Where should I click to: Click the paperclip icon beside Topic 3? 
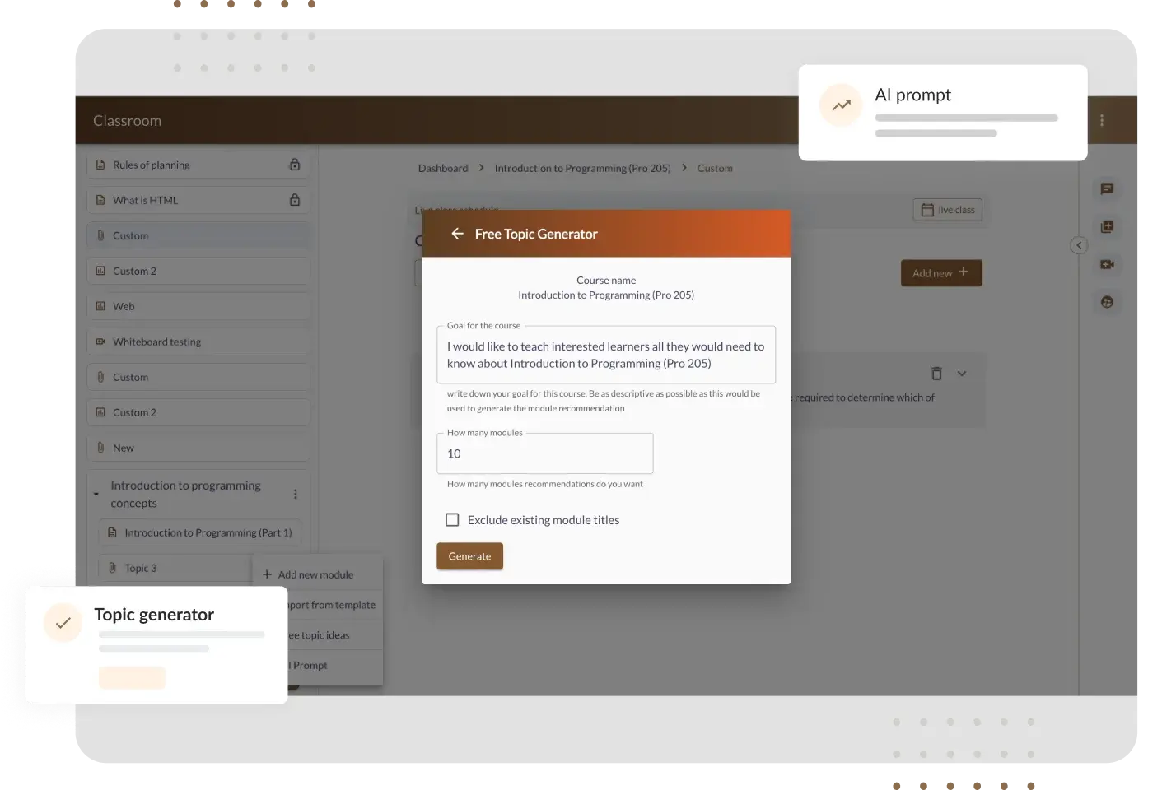click(112, 568)
